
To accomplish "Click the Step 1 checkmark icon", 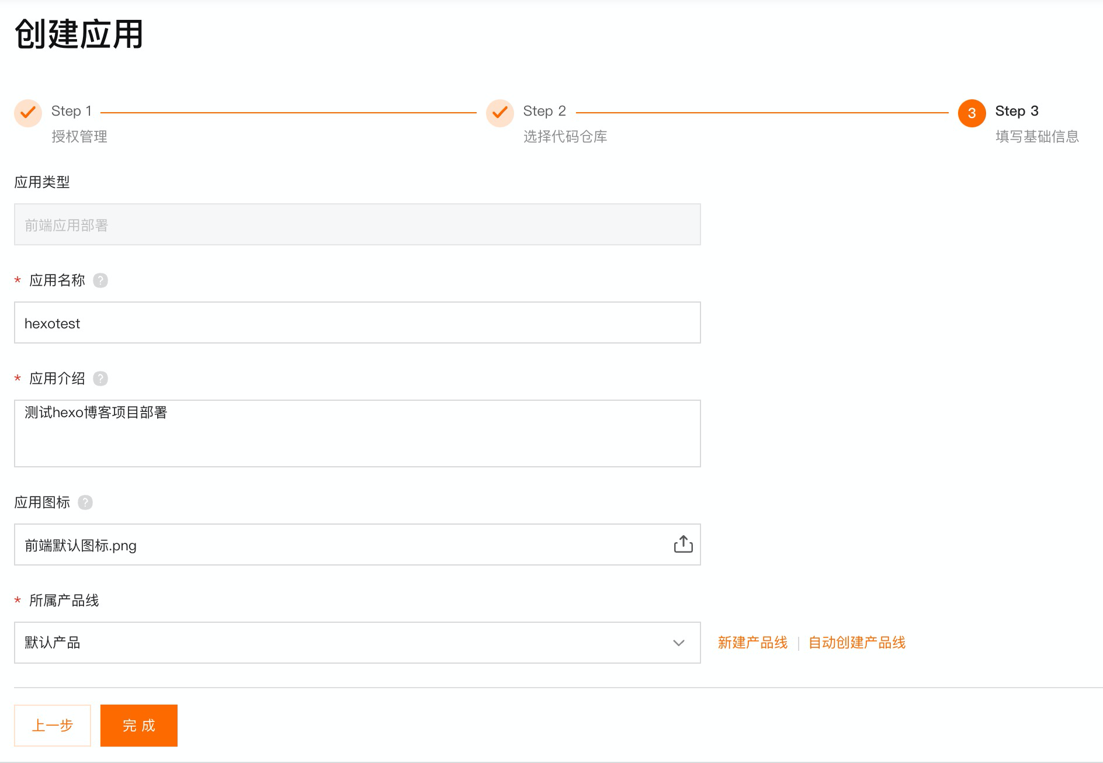I will pyautogui.click(x=28, y=113).
